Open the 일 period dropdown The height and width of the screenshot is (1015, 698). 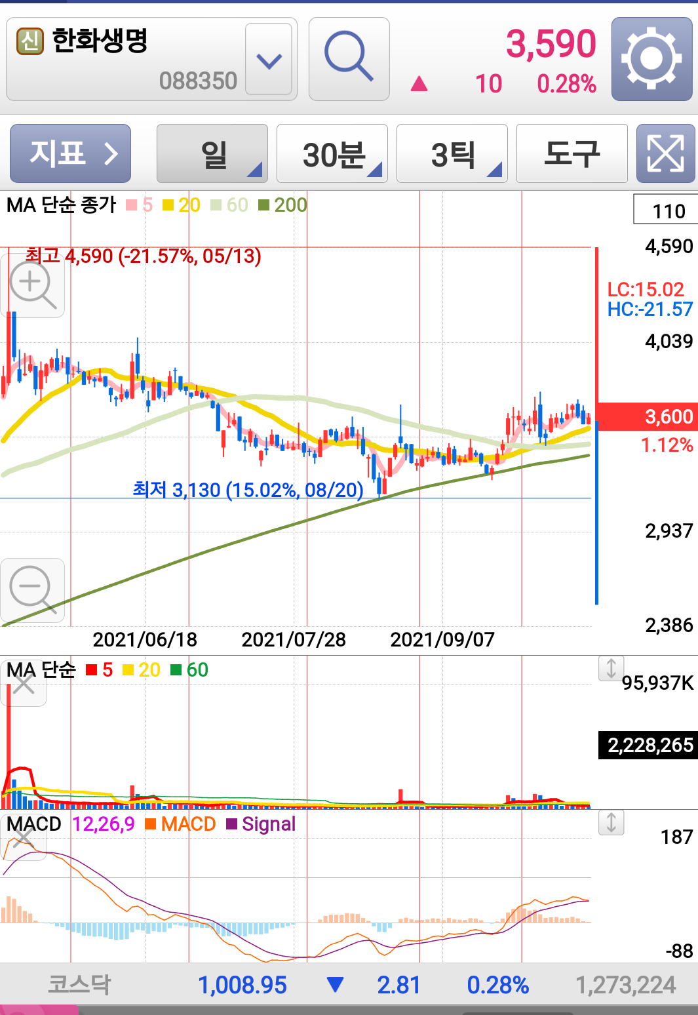click(x=212, y=153)
